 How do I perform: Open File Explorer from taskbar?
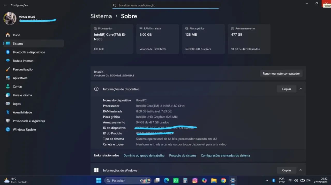[x=214, y=181]
